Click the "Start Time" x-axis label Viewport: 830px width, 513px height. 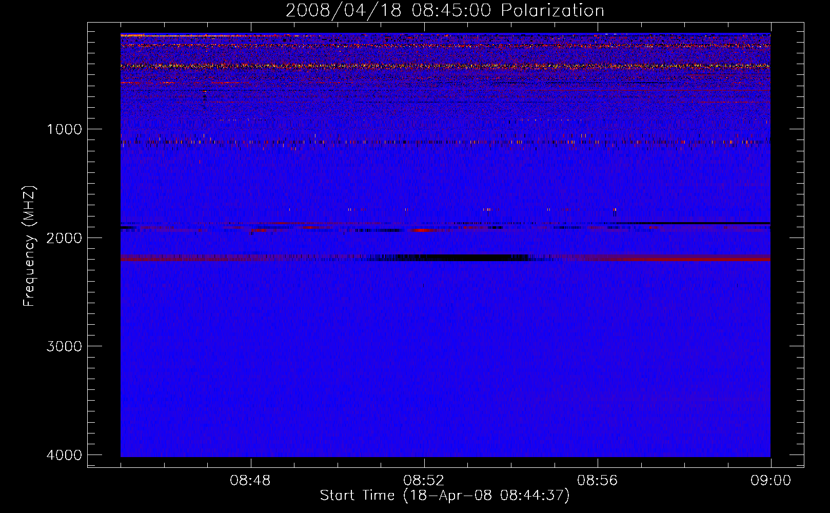pos(445,496)
